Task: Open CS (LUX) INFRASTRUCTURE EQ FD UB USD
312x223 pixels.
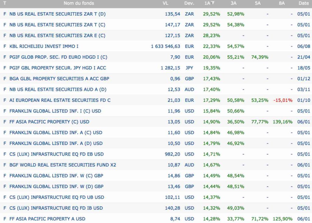Action: tap(57, 197)
